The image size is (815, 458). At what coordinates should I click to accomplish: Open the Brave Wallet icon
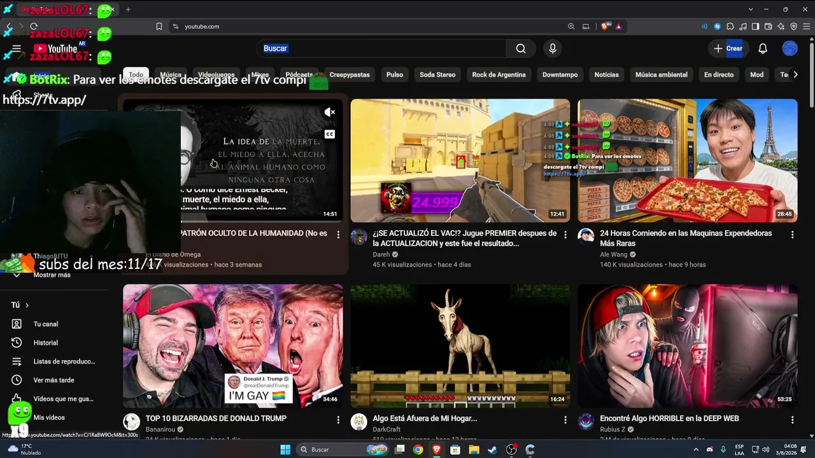coord(769,26)
